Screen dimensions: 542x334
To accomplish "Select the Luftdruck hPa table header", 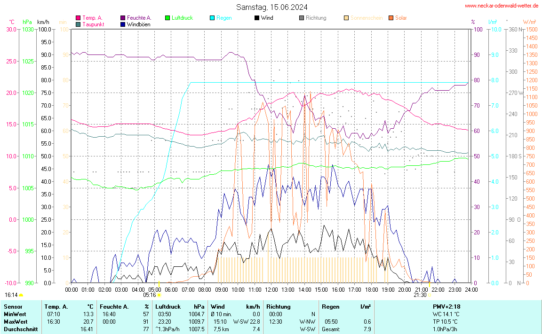I will [x=180, y=306].
